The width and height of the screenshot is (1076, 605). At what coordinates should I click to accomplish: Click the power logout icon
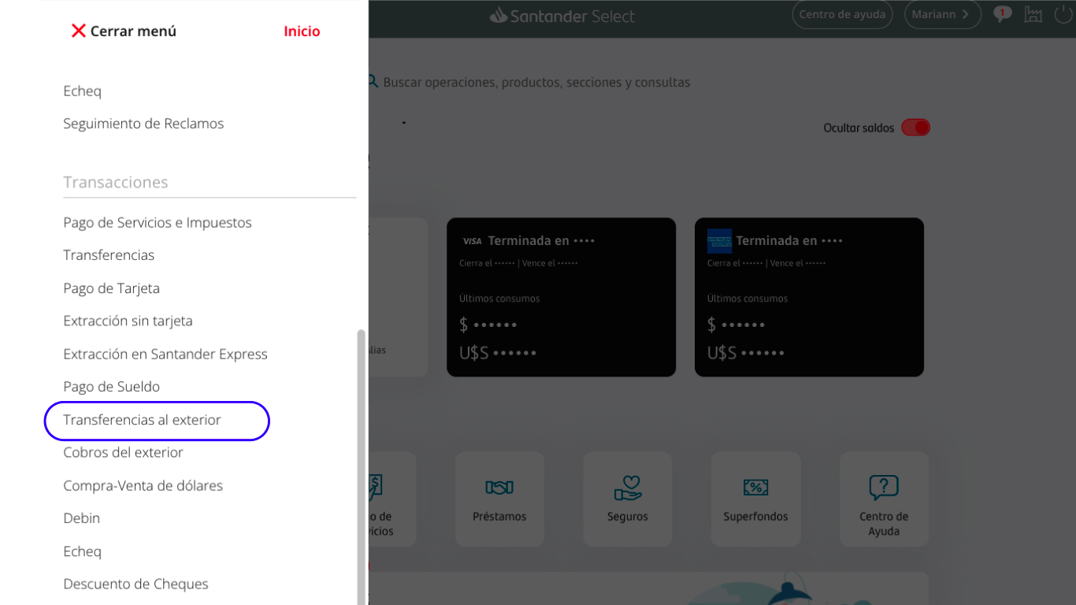tap(1063, 14)
